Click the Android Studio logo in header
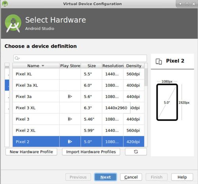The height and width of the screenshot is (184, 198). point(13,23)
